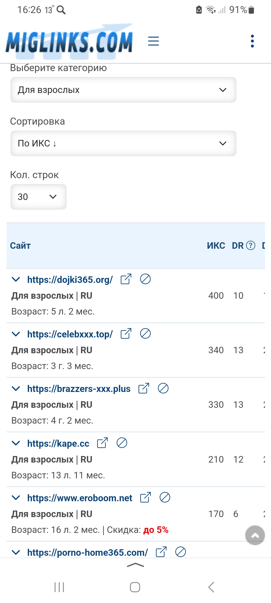
Task: Click external link icon beside brazzers-xxx.plus
Action: click(144, 388)
